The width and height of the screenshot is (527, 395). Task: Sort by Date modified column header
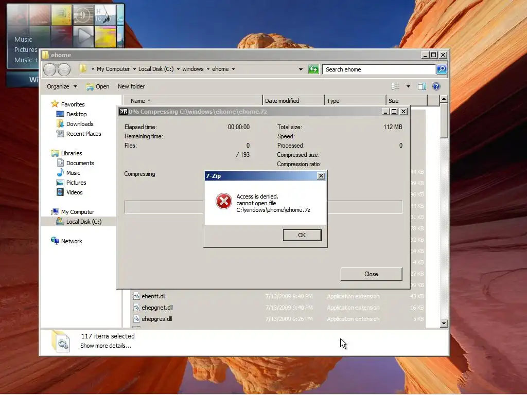293,101
